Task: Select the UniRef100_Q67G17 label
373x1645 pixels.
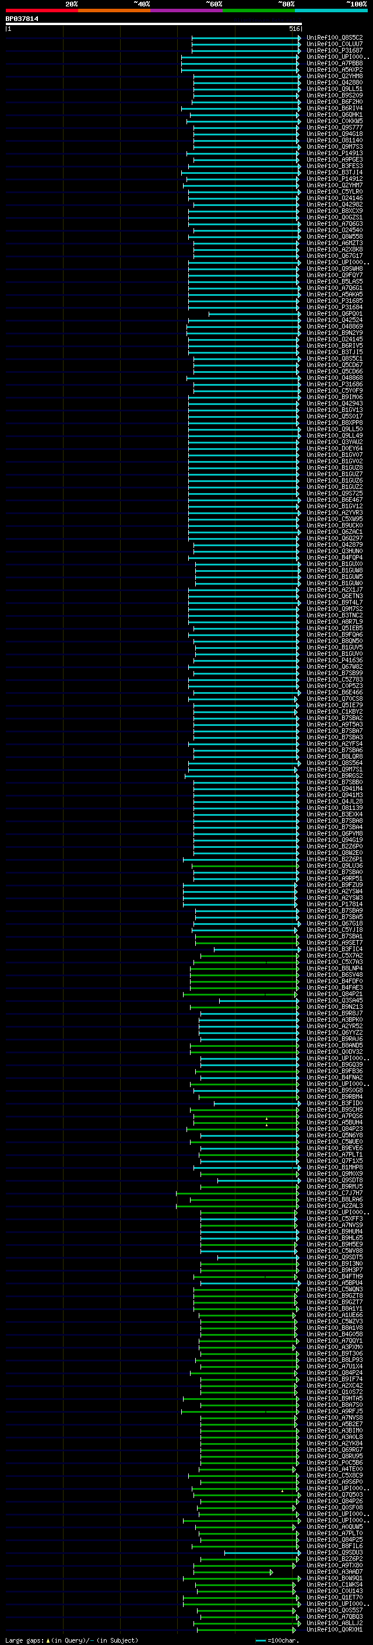Action: [334, 256]
